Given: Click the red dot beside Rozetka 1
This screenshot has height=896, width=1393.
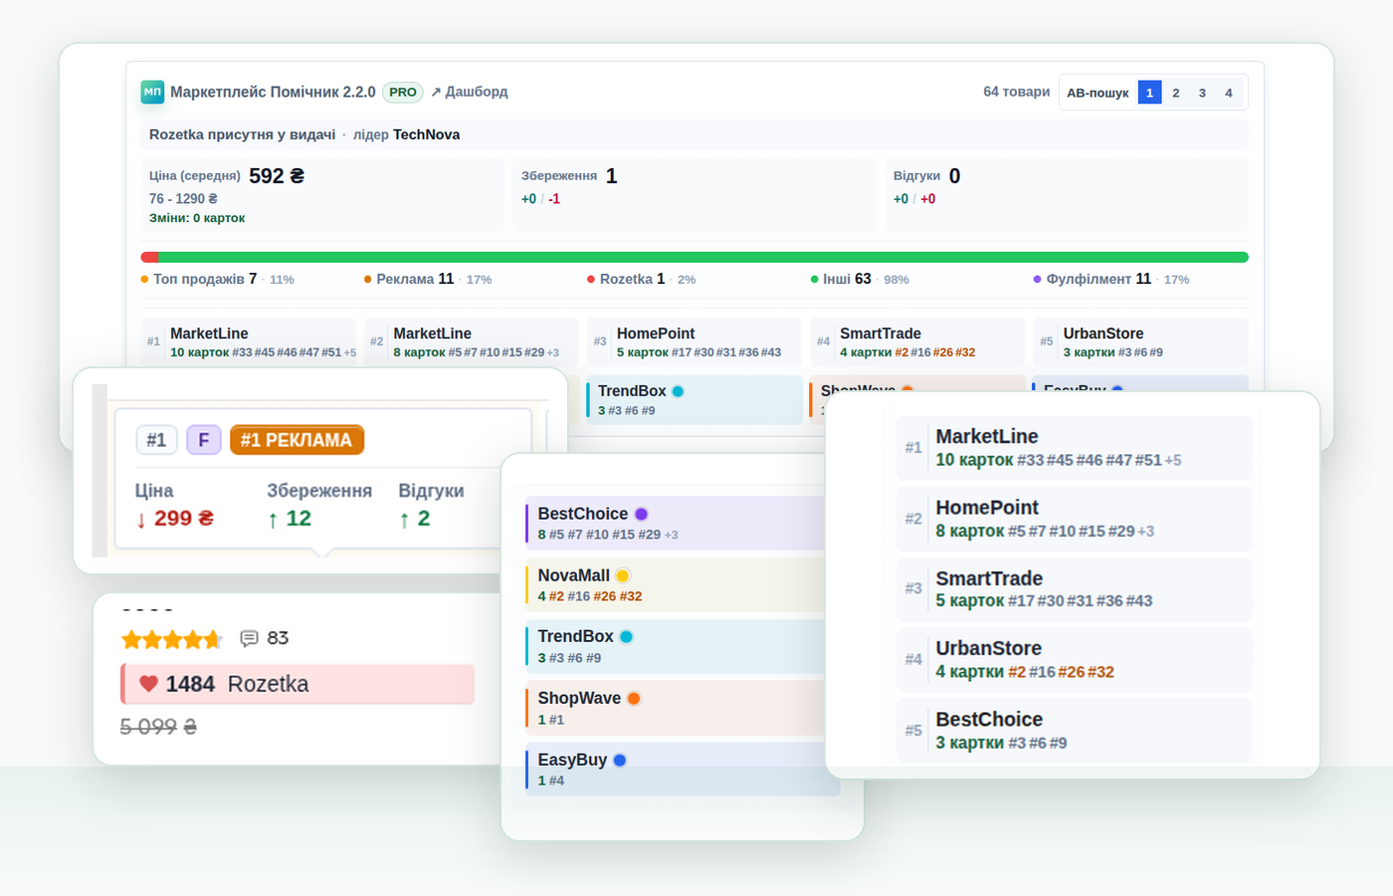Looking at the screenshot, I should click(x=591, y=280).
